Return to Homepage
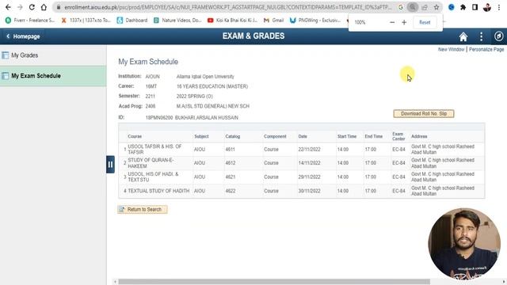Screen dimensions: 507x285 click(23, 36)
